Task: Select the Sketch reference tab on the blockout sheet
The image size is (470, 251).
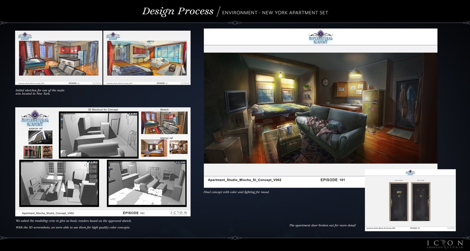Action: [x=165, y=110]
